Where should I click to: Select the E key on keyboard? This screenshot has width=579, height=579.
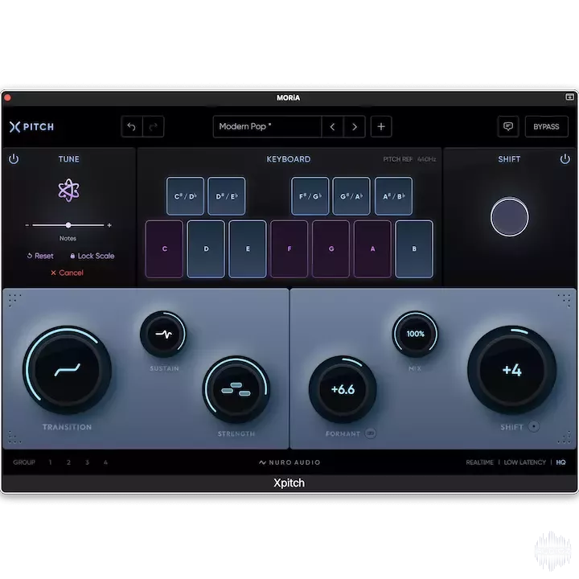[x=248, y=248]
